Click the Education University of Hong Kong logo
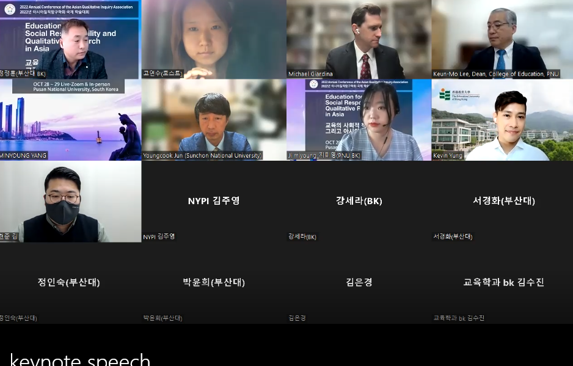The width and height of the screenshot is (573, 366). point(459,94)
